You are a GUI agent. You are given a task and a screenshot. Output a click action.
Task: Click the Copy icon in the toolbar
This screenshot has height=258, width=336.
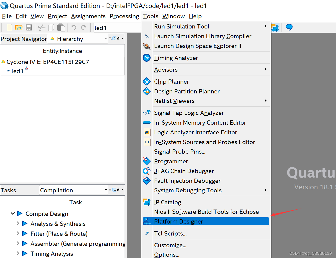pos(51,27)
